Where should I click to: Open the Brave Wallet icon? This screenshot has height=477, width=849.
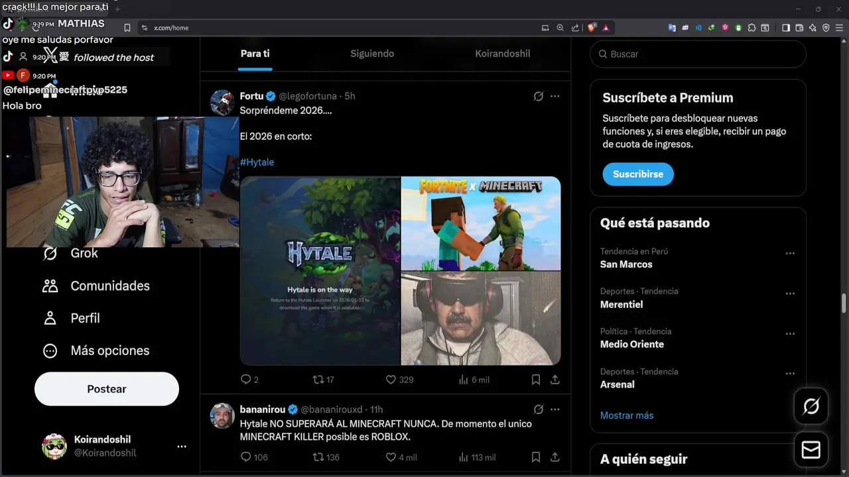tap(799, 28)
